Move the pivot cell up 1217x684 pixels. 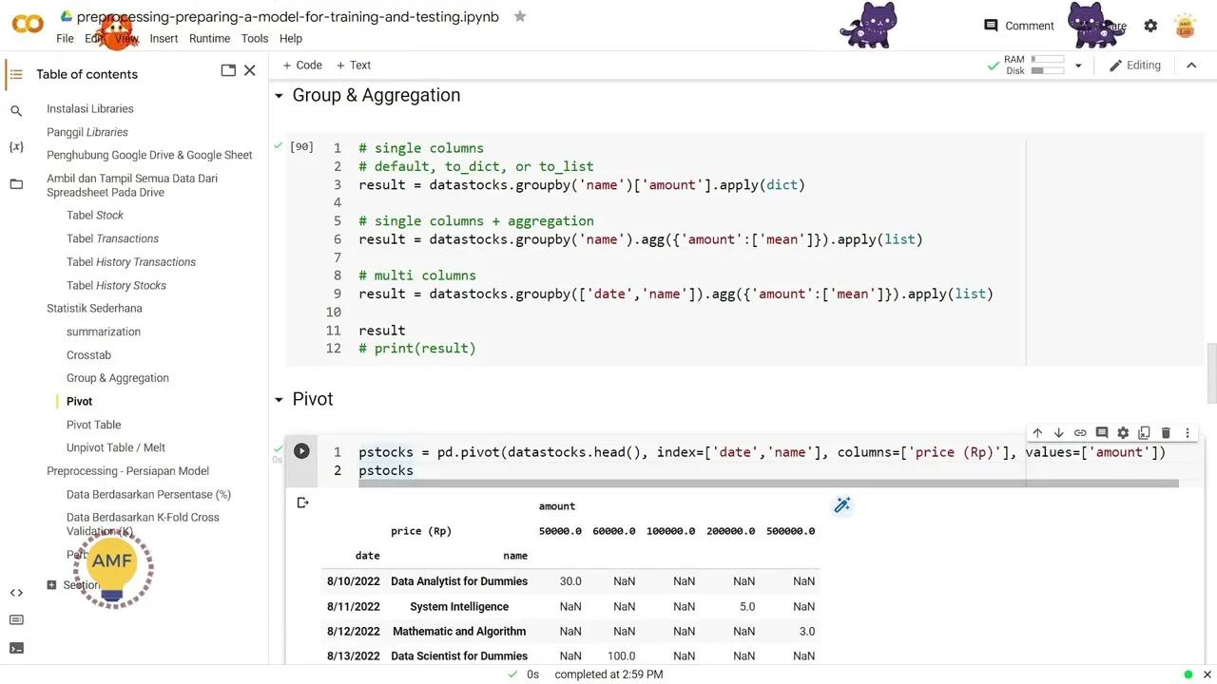(1037, 432)
